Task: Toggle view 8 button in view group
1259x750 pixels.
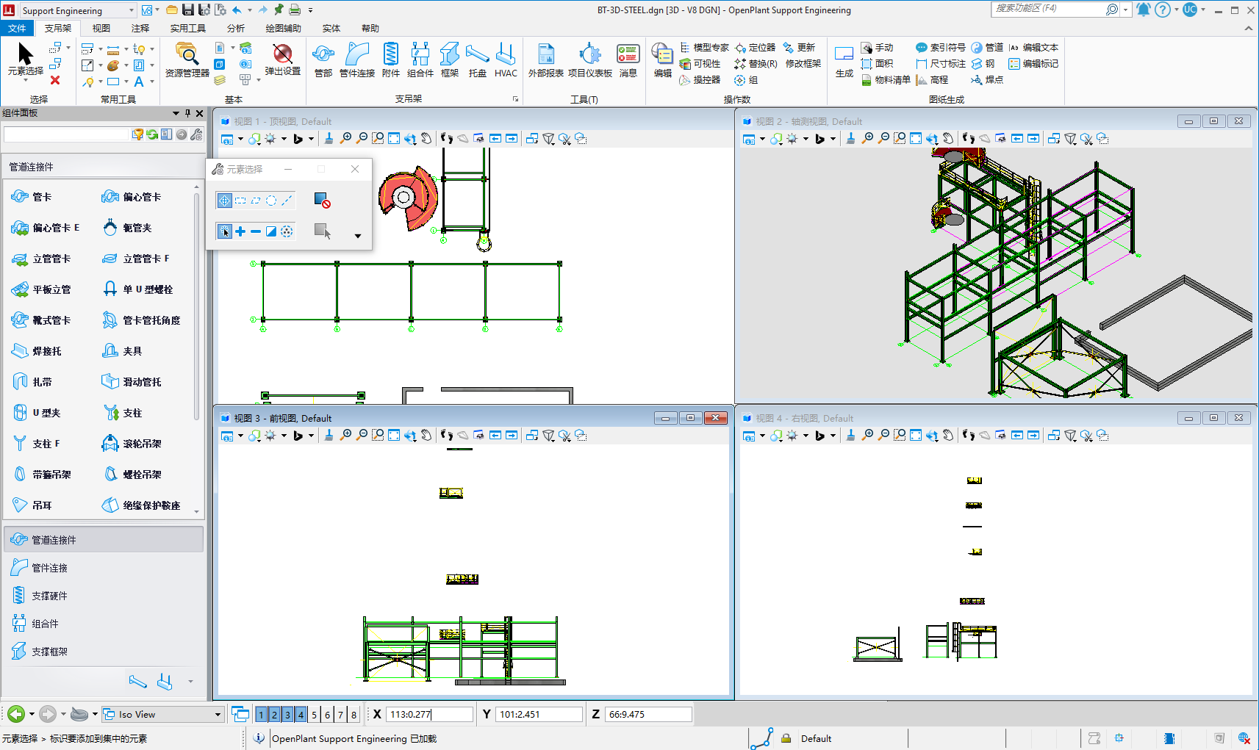Action: tap(354, 714)
